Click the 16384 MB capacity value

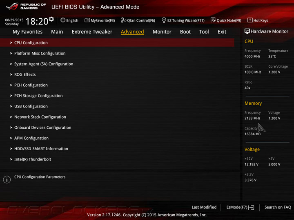tap(252, 134)
